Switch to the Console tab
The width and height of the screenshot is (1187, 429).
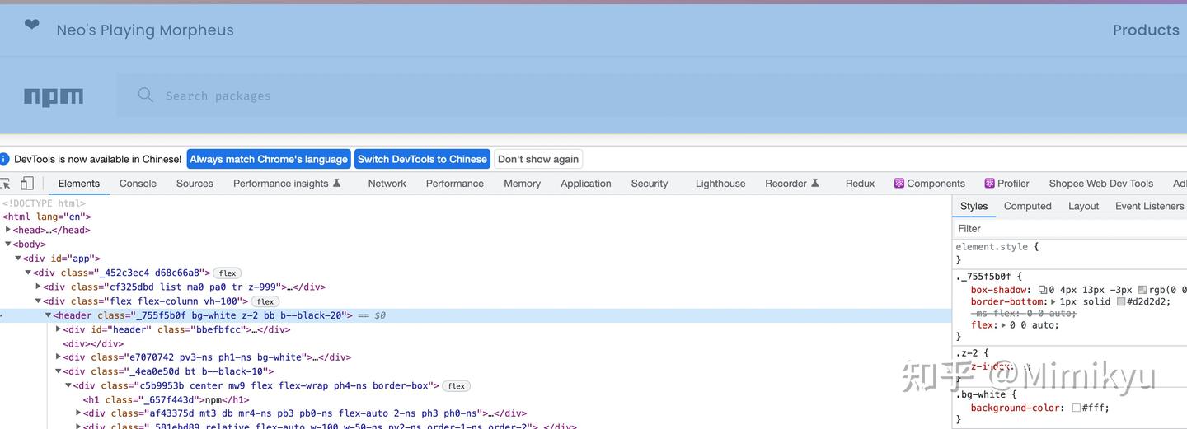[138, 184]
